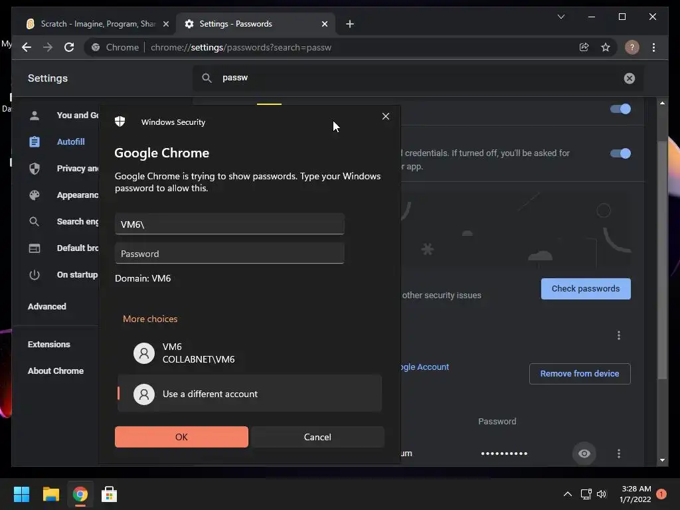Screen dimensions: 680x510
Task: Click the share page icon
Action: click(584, 47)
